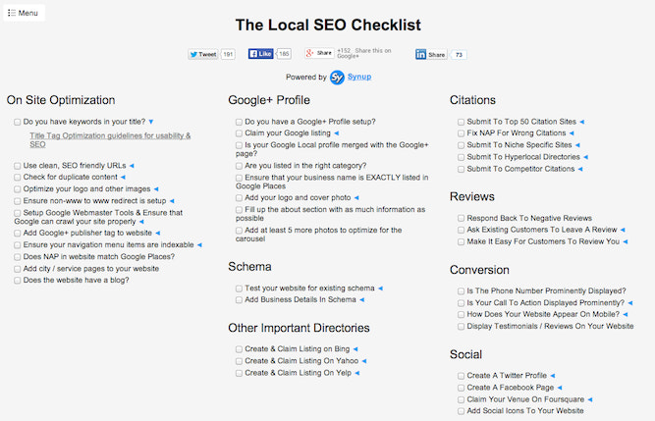Screen dimensions: 655x421
Task: Check 'Do you have keywords in your title?'
Action: coord(17,123)
